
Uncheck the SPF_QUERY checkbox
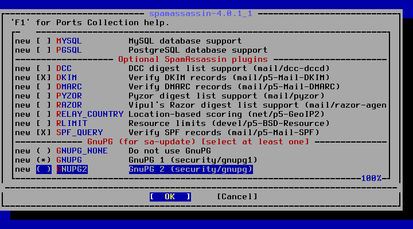[44, 132]
